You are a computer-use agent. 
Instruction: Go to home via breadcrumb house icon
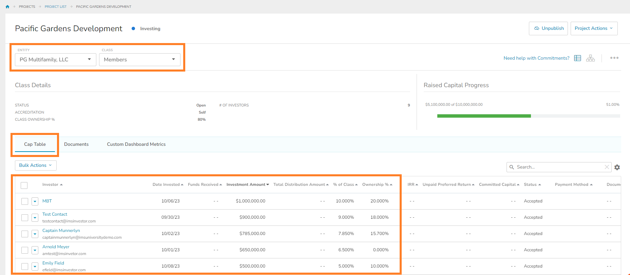pos(7,6)
